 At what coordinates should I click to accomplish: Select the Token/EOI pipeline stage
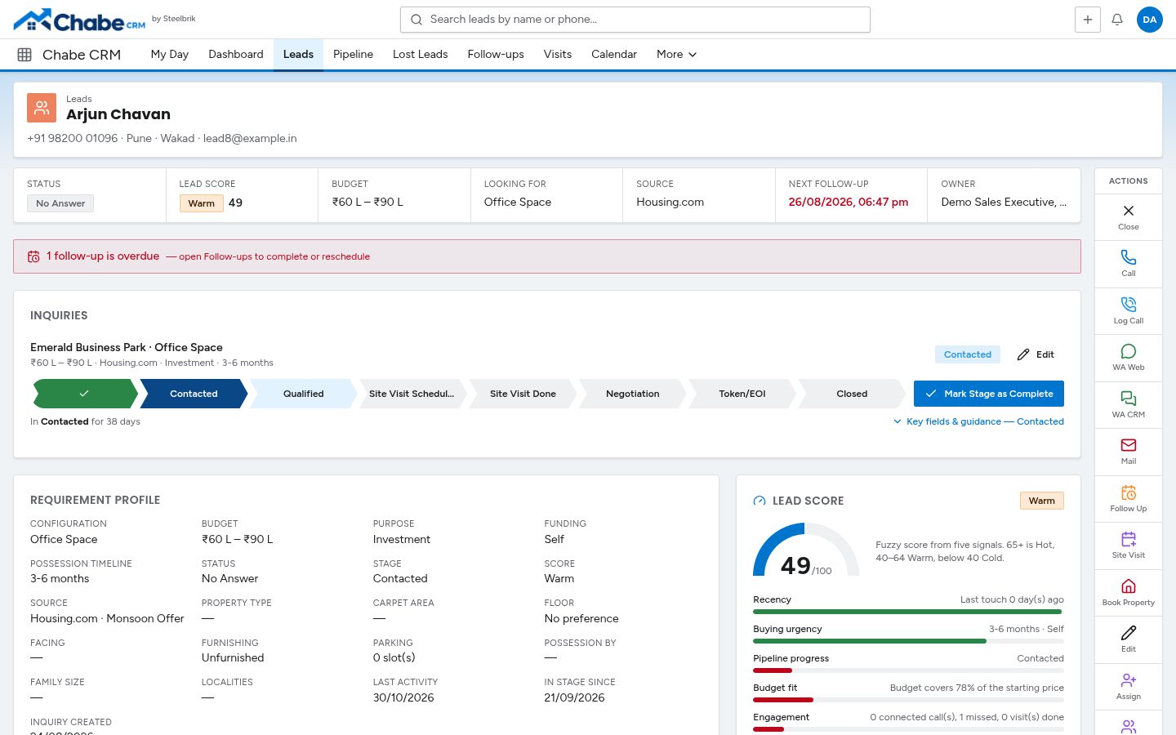[x=742, y=394]
